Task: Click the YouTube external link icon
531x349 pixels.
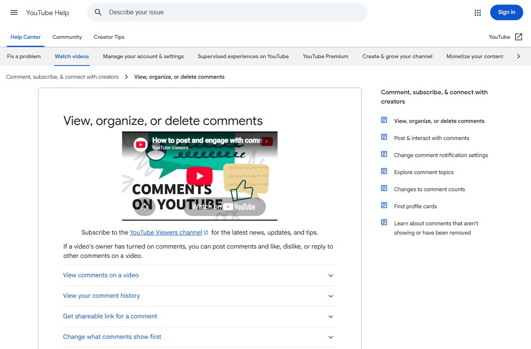Action: [x=519, y=37]
